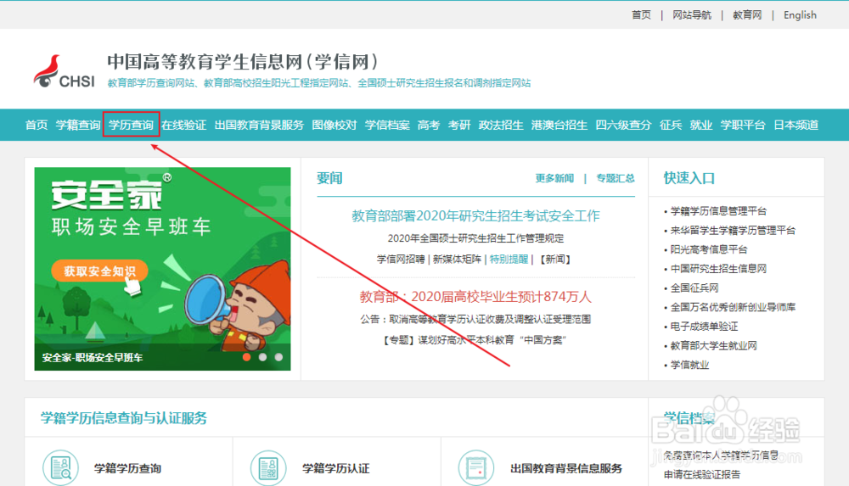This screenshot has width=849, height=486.
Task: Click the 中国高等教育学生信息网 site title
Action: point(242,62)
